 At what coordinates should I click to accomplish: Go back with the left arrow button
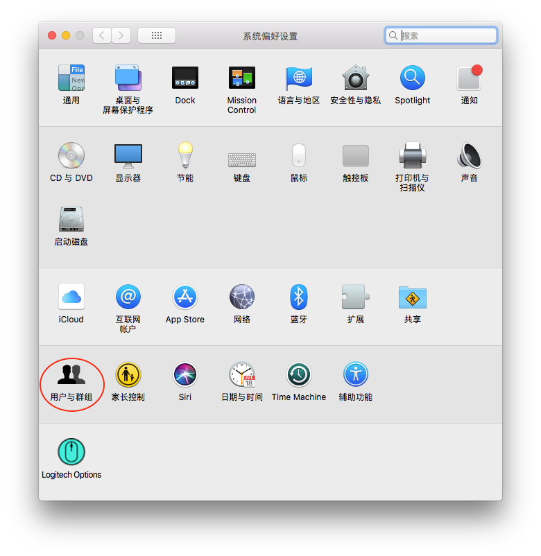coord(102,35)
